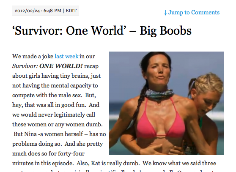
Task: Open the 'last week' hyperlink
Action: click(66, 56)
